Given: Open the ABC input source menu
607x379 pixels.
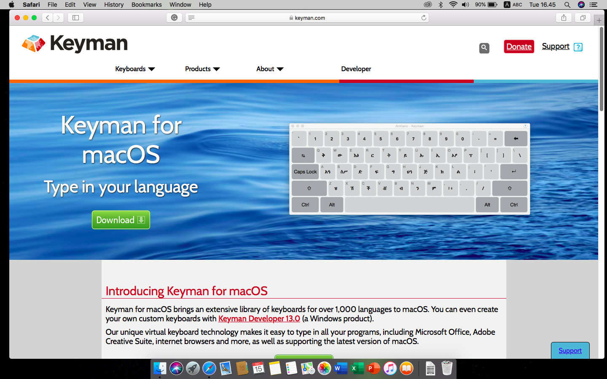Looking at the screenshot, I should [513, 5].
